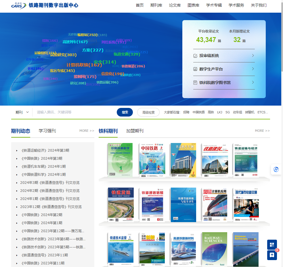Click the 投审稿系统 edit icon
This screenshot has height=267, width=283.
point(195,56)
